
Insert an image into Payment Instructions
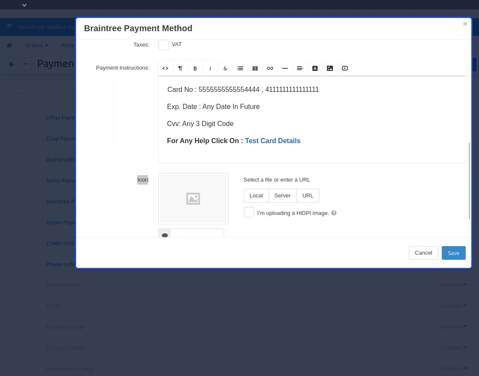[x=330, y=68]
